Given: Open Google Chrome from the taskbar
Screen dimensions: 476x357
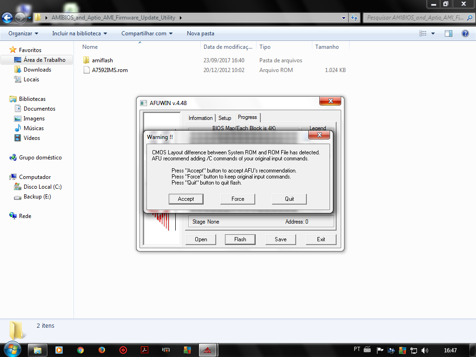Looking at the screenshot, I should tap(80, 350).
